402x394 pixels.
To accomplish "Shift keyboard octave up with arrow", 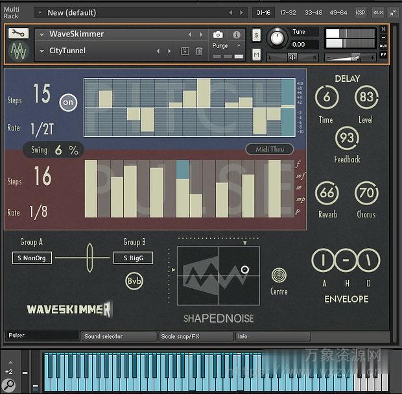I will [10, 362].
